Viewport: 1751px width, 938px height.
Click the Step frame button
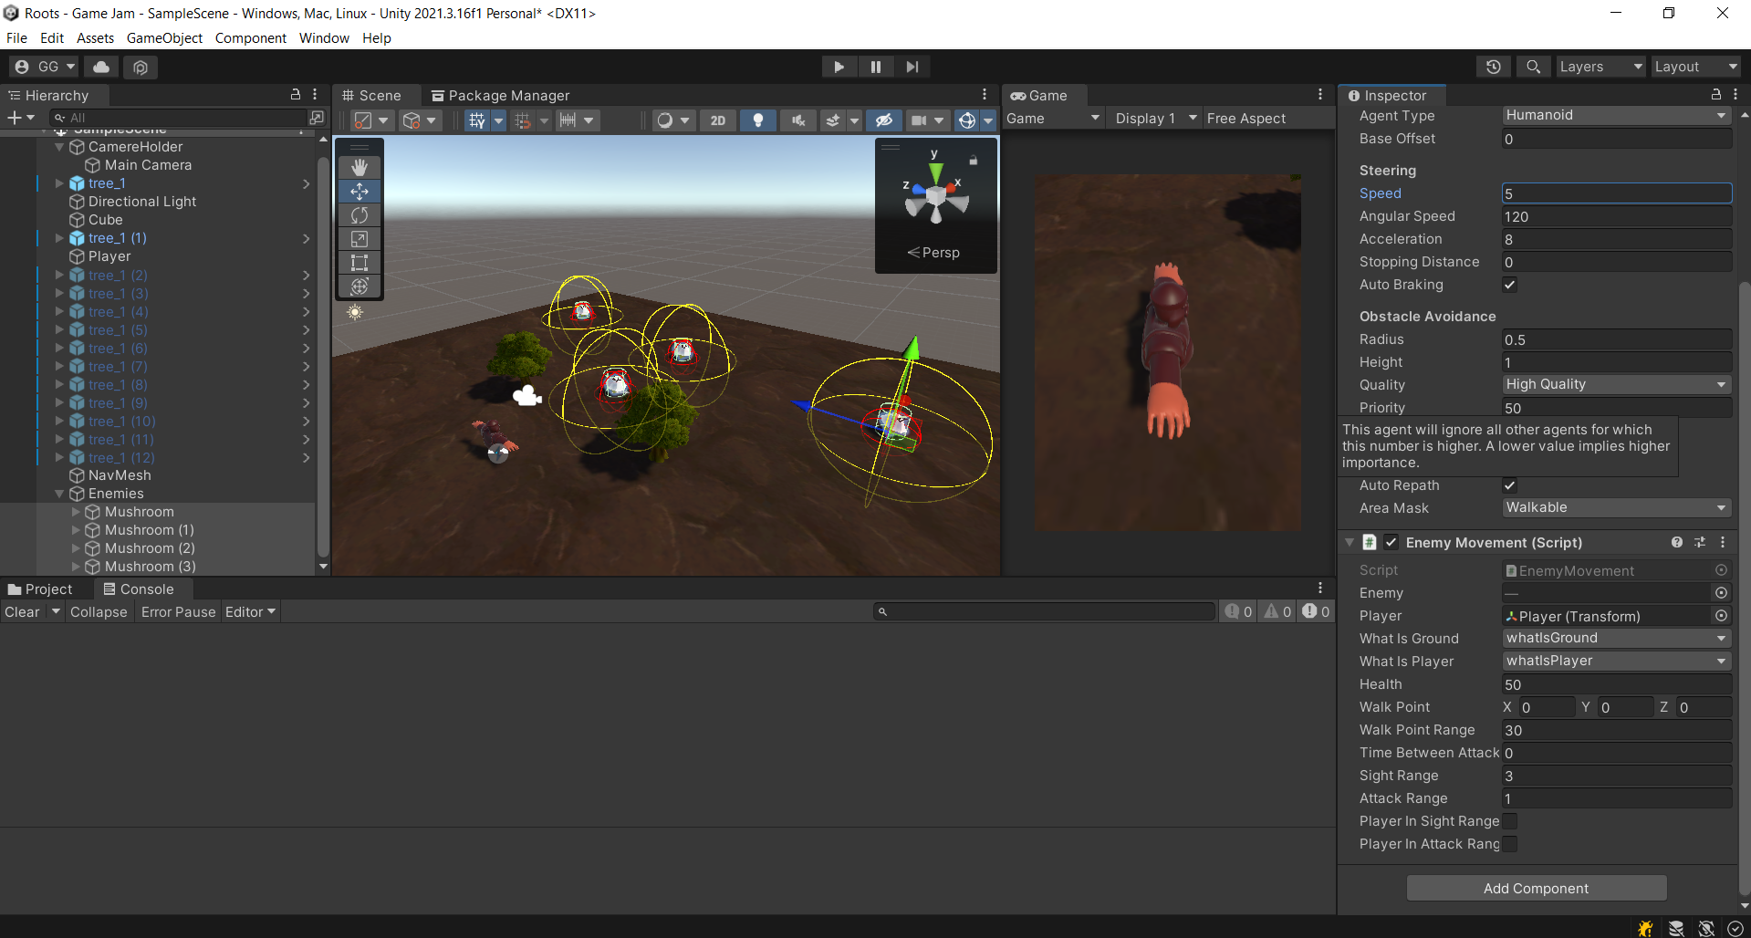click(912, 67)
